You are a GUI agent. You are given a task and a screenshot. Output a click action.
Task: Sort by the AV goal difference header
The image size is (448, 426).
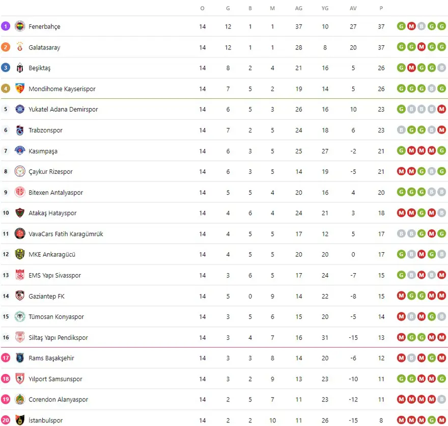pos(353,8)
